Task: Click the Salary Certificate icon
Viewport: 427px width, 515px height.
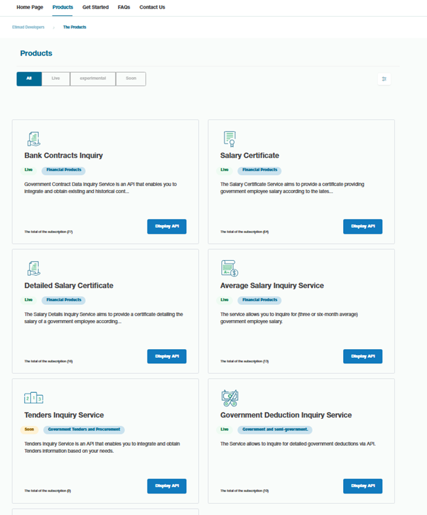Action: tap(230, 139)
